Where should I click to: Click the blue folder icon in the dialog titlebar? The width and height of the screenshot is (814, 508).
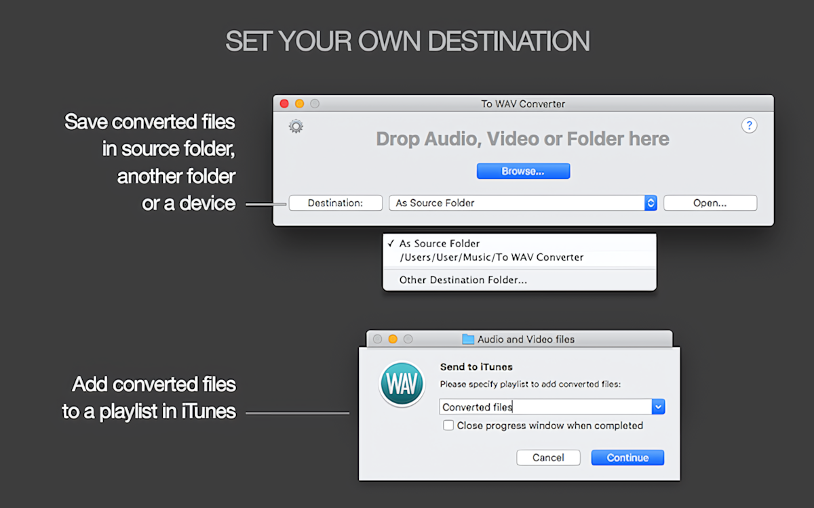467,339
